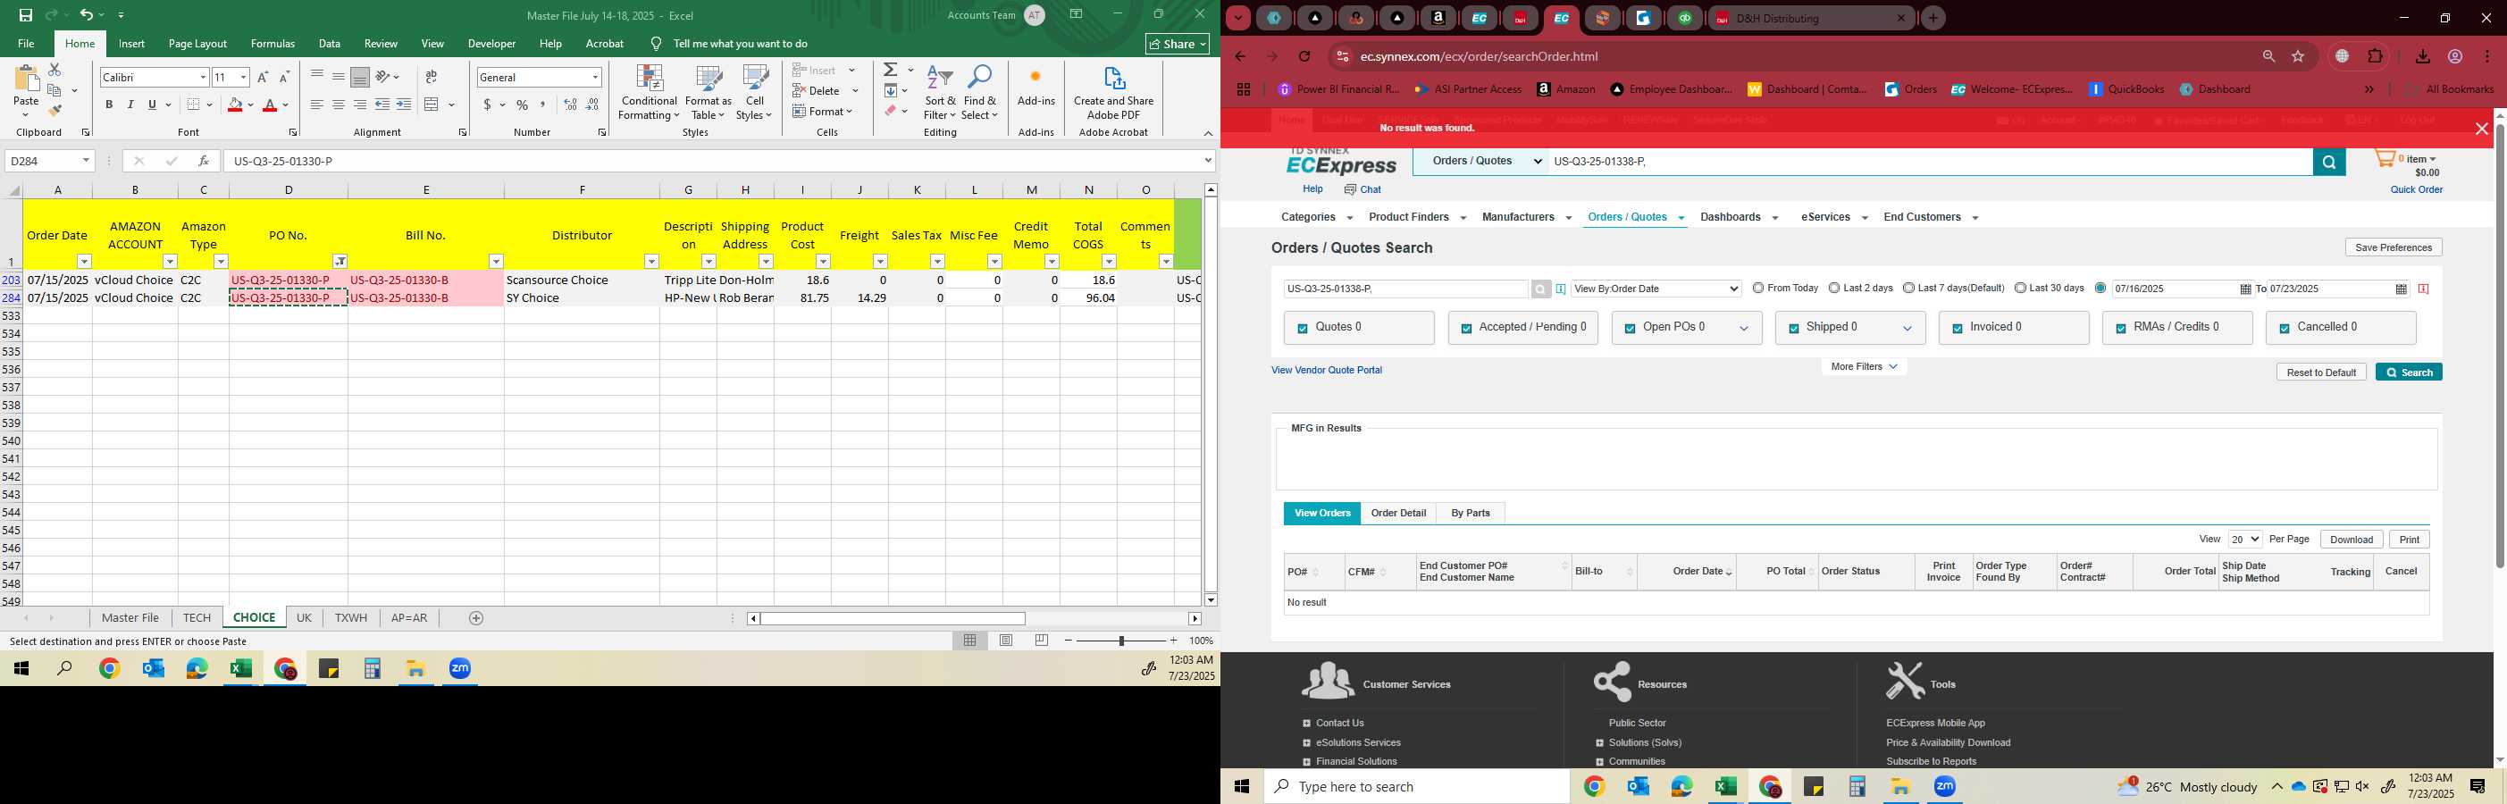Click the Reset to Default button

[2321, 372]
